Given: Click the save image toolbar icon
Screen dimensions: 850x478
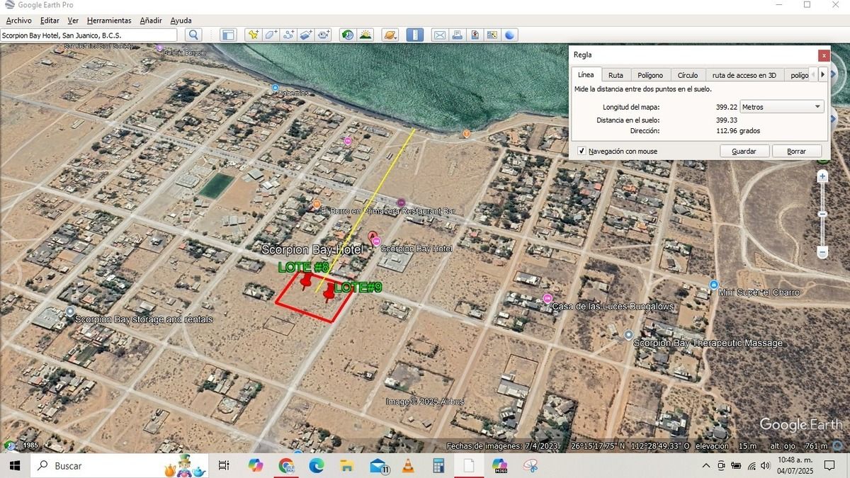Looking at the screenshot, I should 475,35.
